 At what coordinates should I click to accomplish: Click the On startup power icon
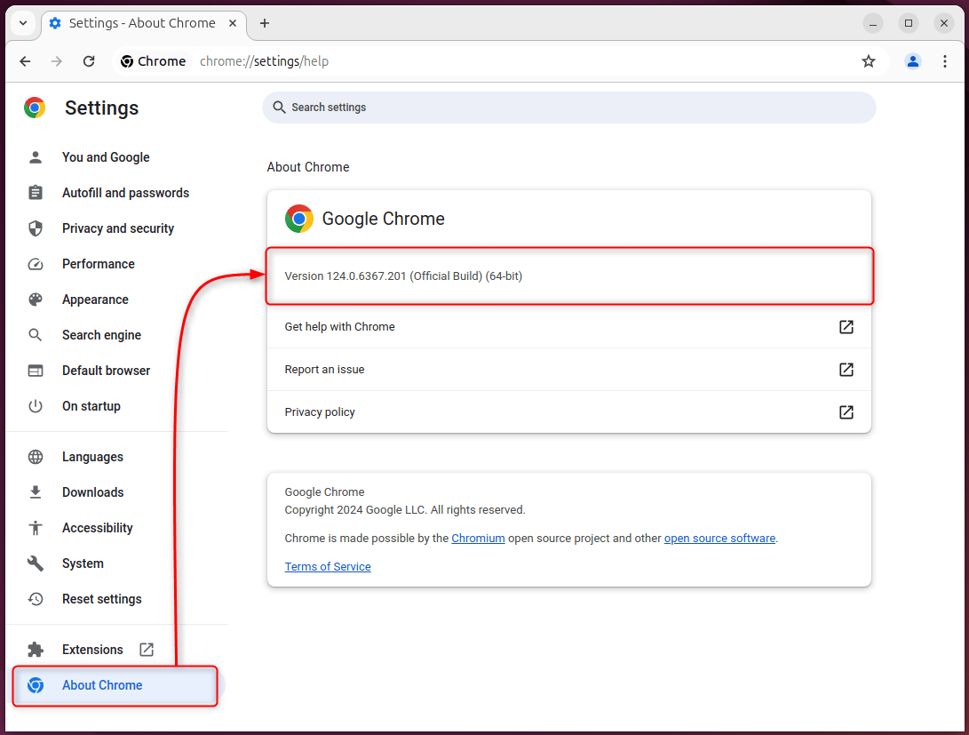(x=36, y=406)
